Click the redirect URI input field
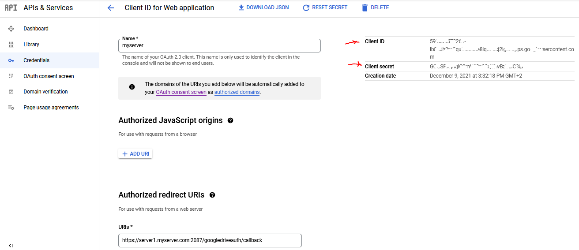The width and height of the screenshot is (579, 250). (x=210, y=240)
